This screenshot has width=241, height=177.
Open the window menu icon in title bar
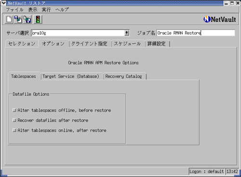3,3
